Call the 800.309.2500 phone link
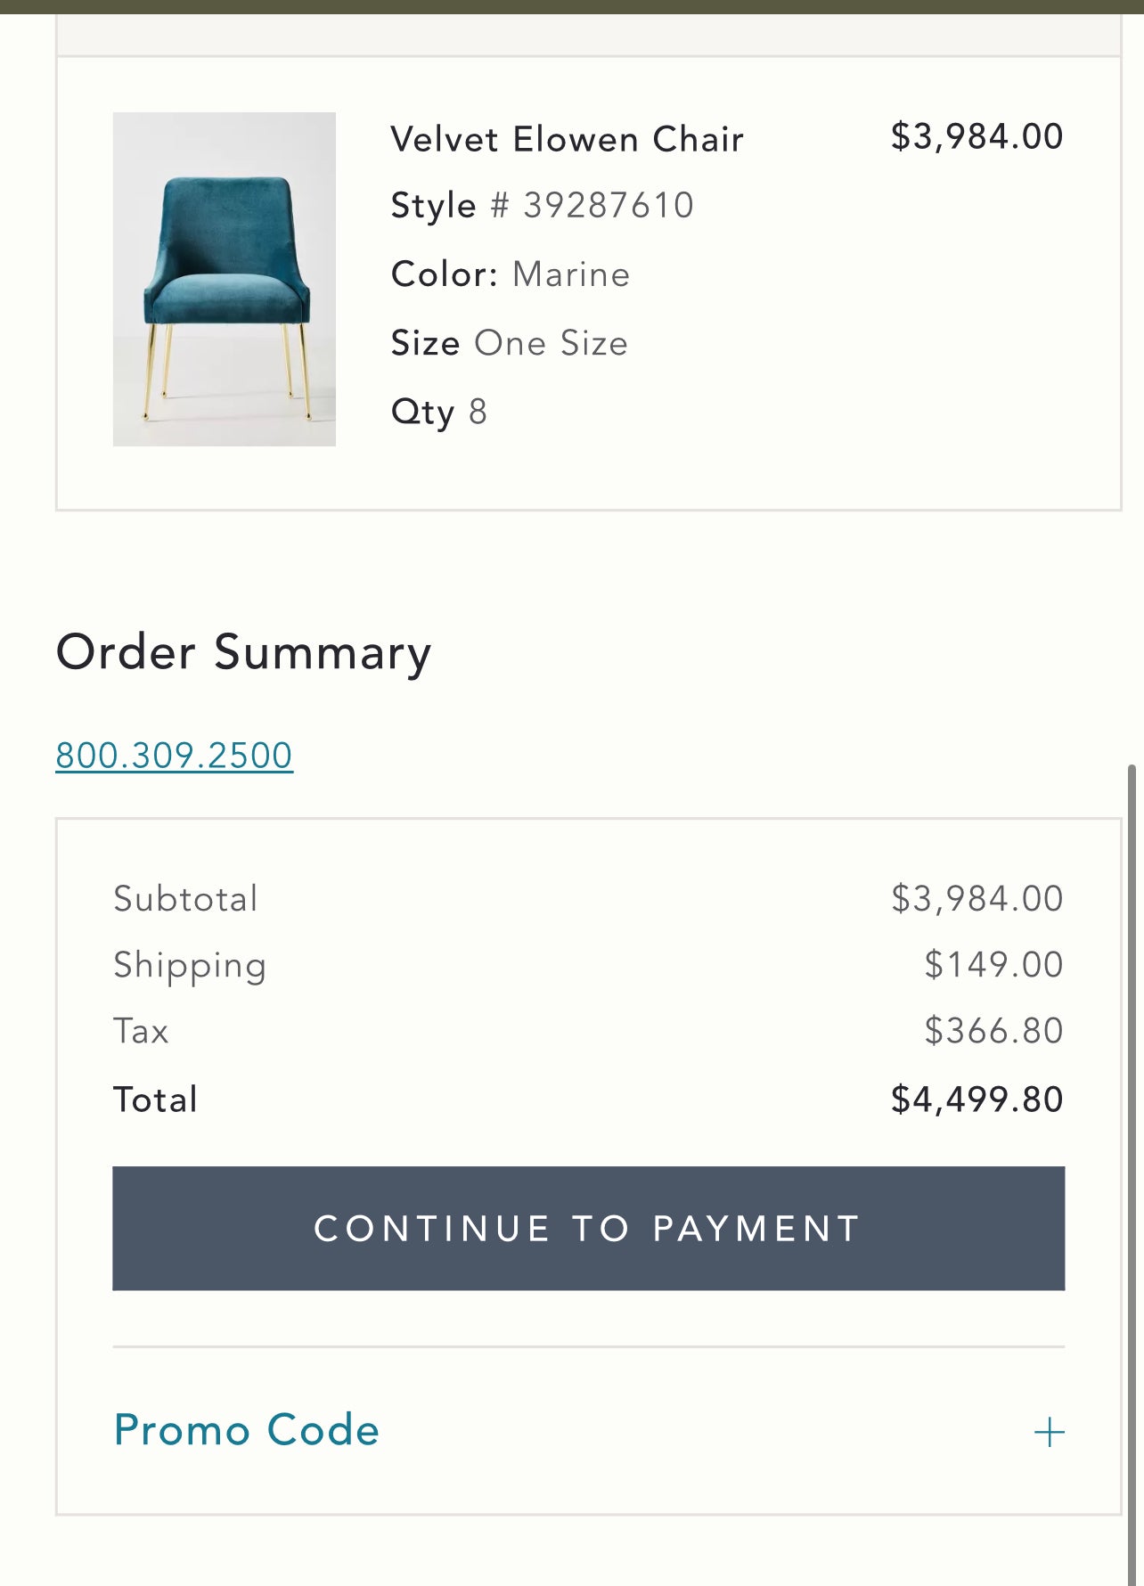This screenshot has width=1144, height=1586. pyautogui.click(x=175, y=756)
